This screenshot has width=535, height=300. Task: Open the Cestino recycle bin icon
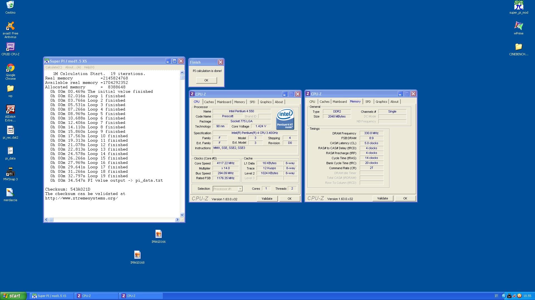[x=10, y=7]
